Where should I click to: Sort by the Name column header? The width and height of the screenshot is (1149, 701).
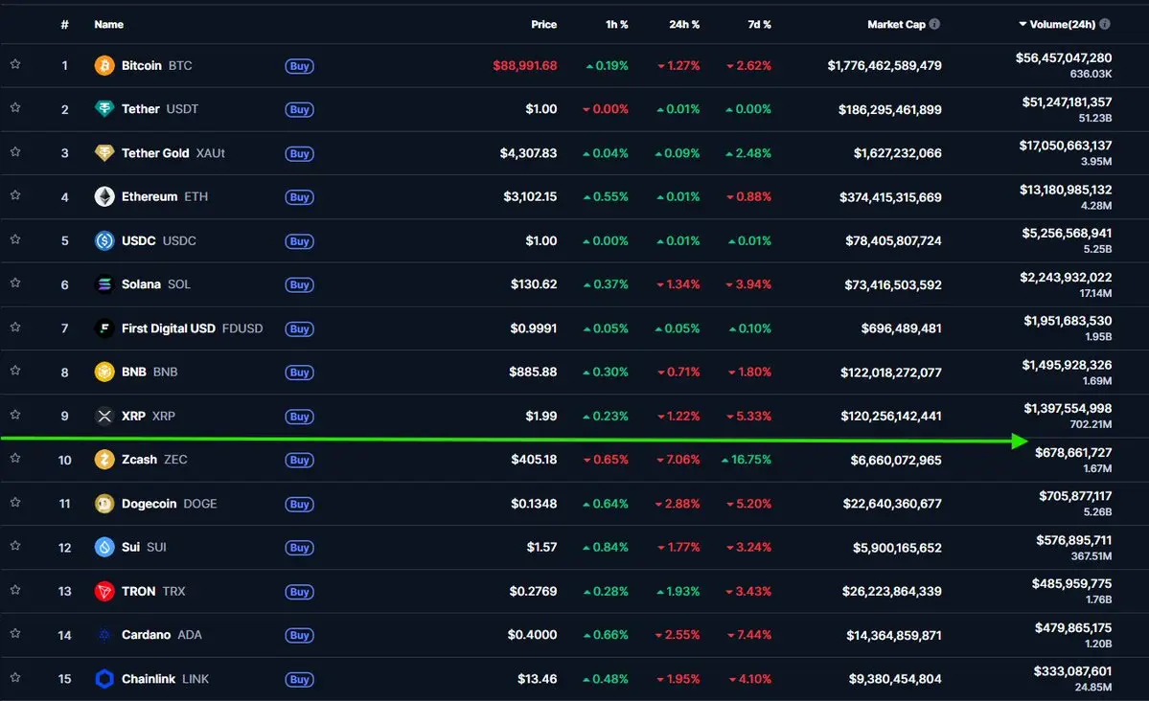tap(108, 24)
